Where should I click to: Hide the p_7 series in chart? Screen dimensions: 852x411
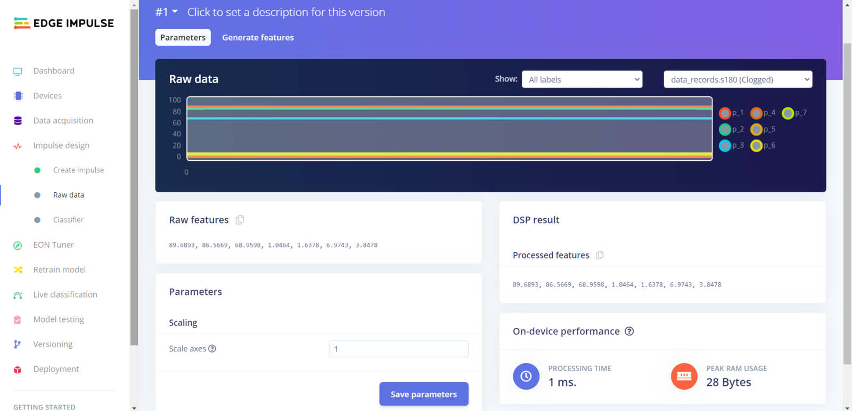point(788,113)
